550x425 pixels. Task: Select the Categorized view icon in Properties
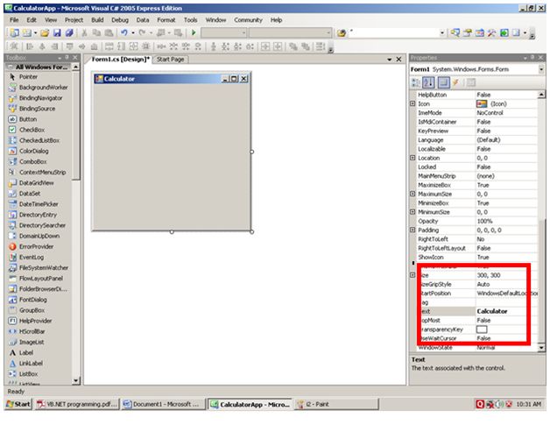416,82
